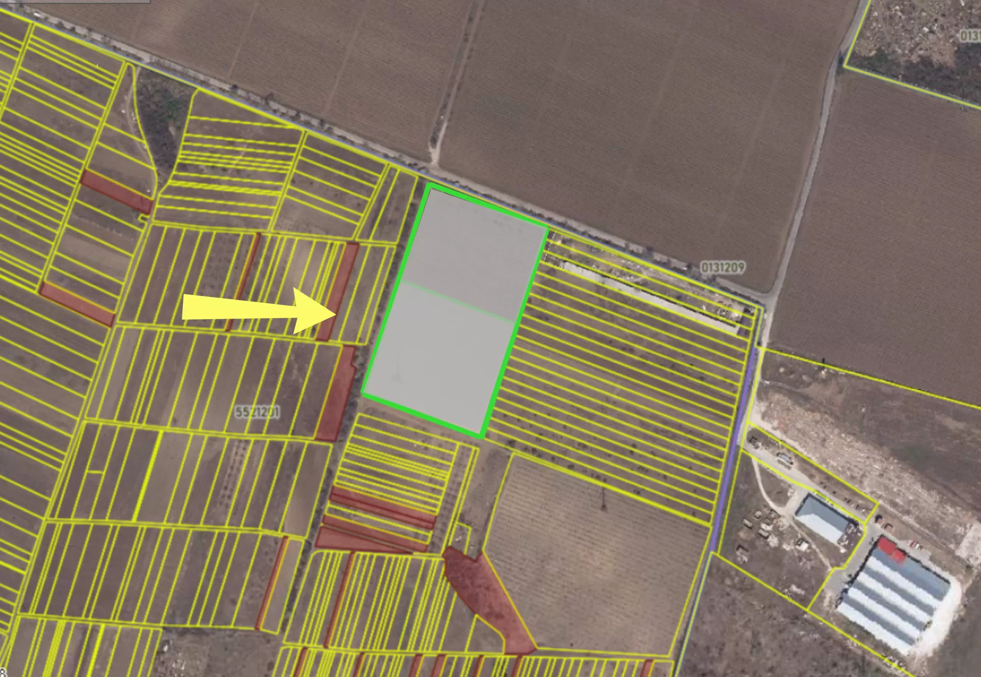The image size is (981, 677).
Task: Select the red parcel left of the tree cluster
Action: pyautogui.click(x=116, y=192)
